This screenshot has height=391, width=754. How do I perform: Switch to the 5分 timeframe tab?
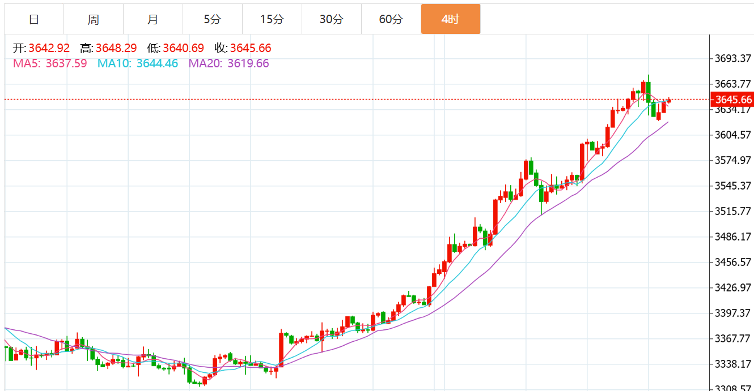point(213,19)
